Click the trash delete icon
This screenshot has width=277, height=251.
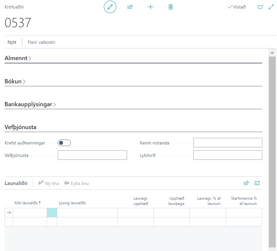[x=171, y=7]
